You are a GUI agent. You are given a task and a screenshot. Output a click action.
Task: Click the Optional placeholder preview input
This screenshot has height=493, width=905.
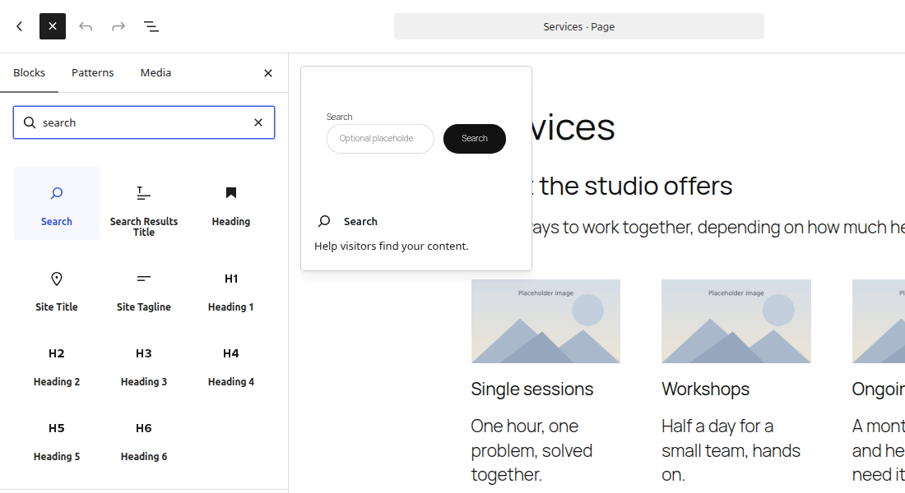click(x=380, y=138)
